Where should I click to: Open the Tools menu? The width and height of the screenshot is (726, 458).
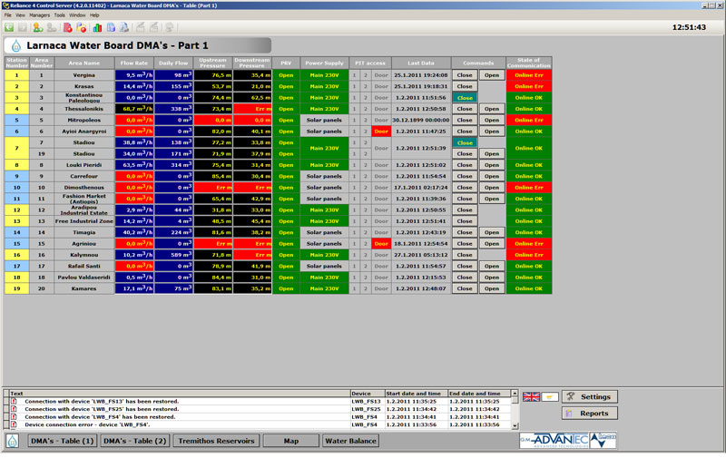(x=59, y=15)
